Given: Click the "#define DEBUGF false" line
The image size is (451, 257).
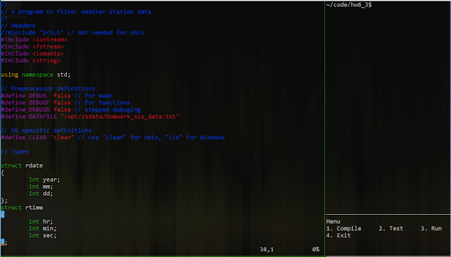Looking at the screenshot, I should [x=66, y=103].
